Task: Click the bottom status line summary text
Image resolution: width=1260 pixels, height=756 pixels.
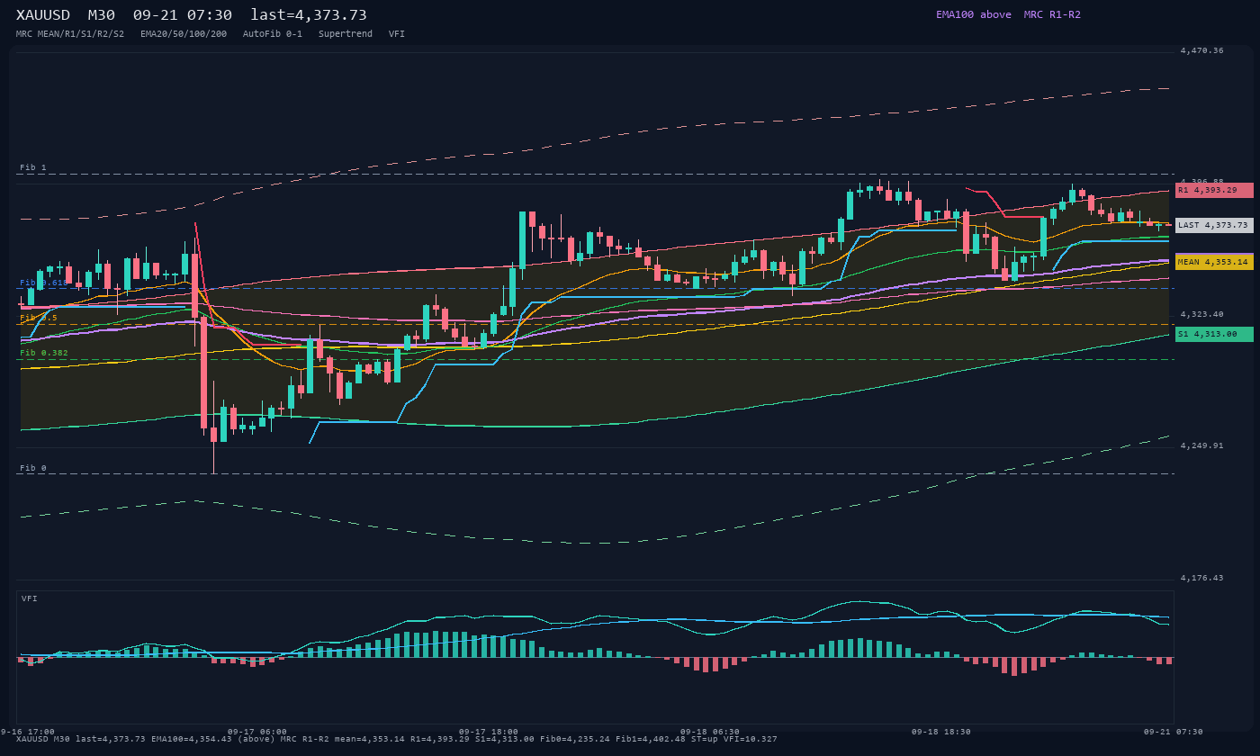Action: [x=397, y=739]
